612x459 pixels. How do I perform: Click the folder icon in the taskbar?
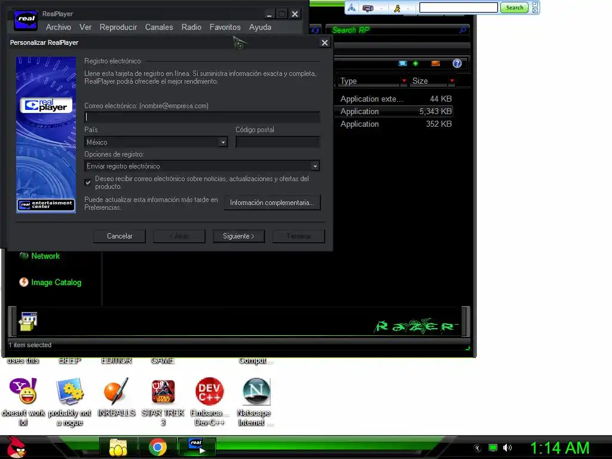click(x=118, y=447)
